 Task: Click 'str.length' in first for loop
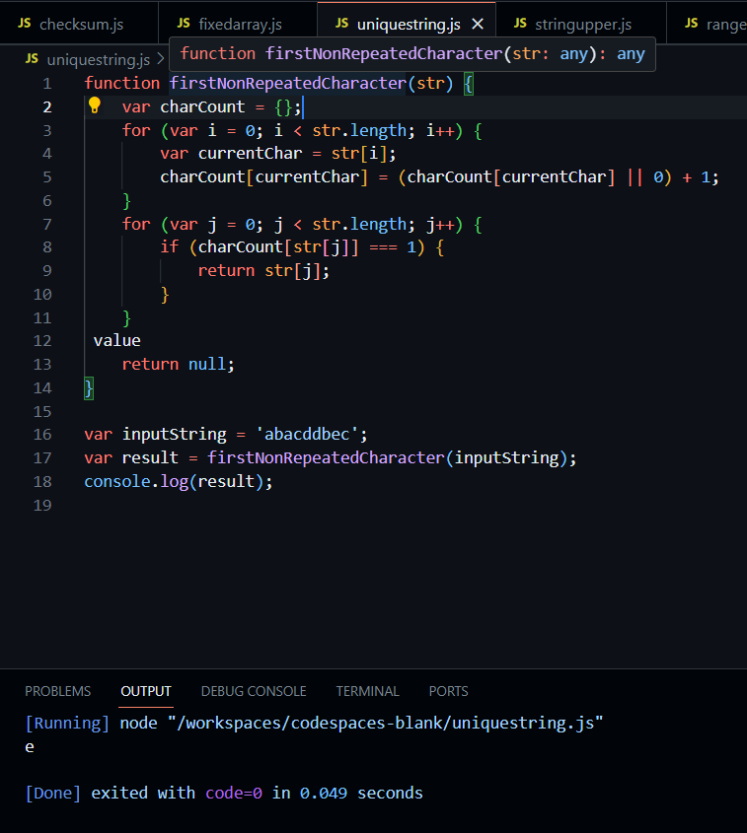pos(359,130)
